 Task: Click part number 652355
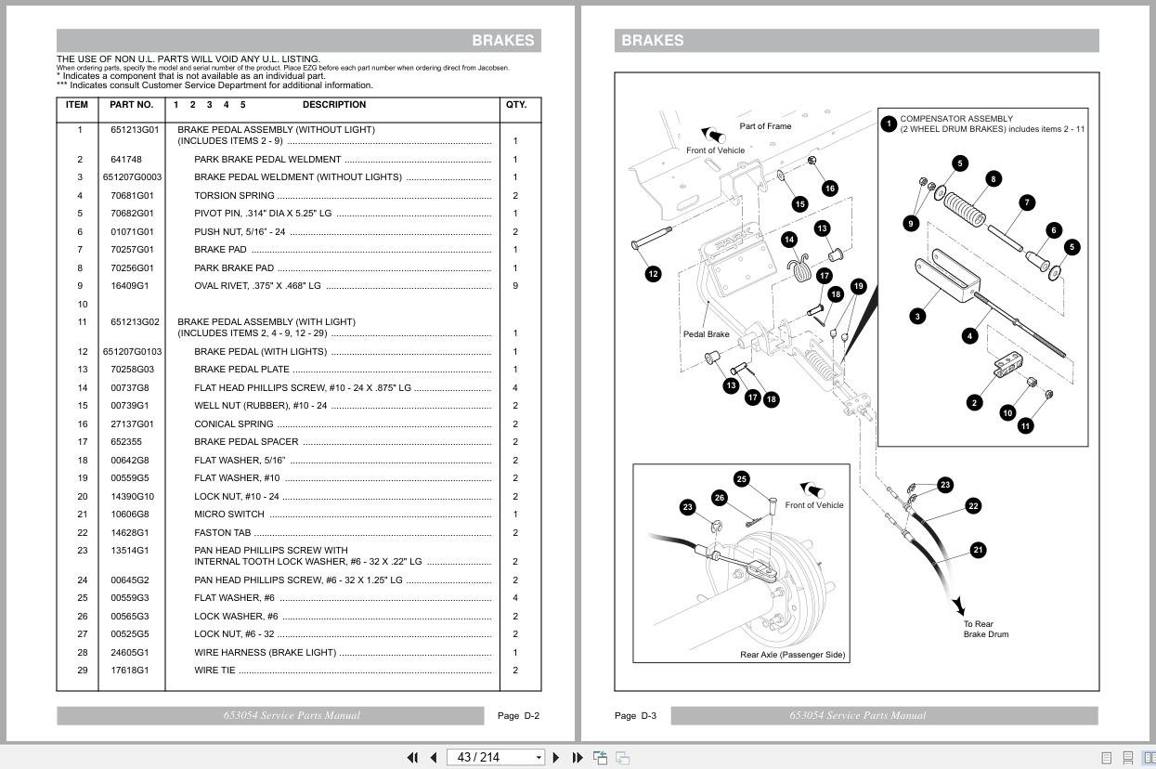[x=125, y=442]
